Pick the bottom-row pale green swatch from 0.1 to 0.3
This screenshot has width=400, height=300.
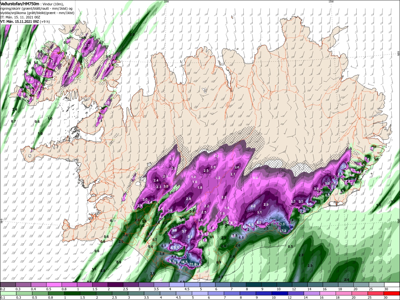[8, 293]
